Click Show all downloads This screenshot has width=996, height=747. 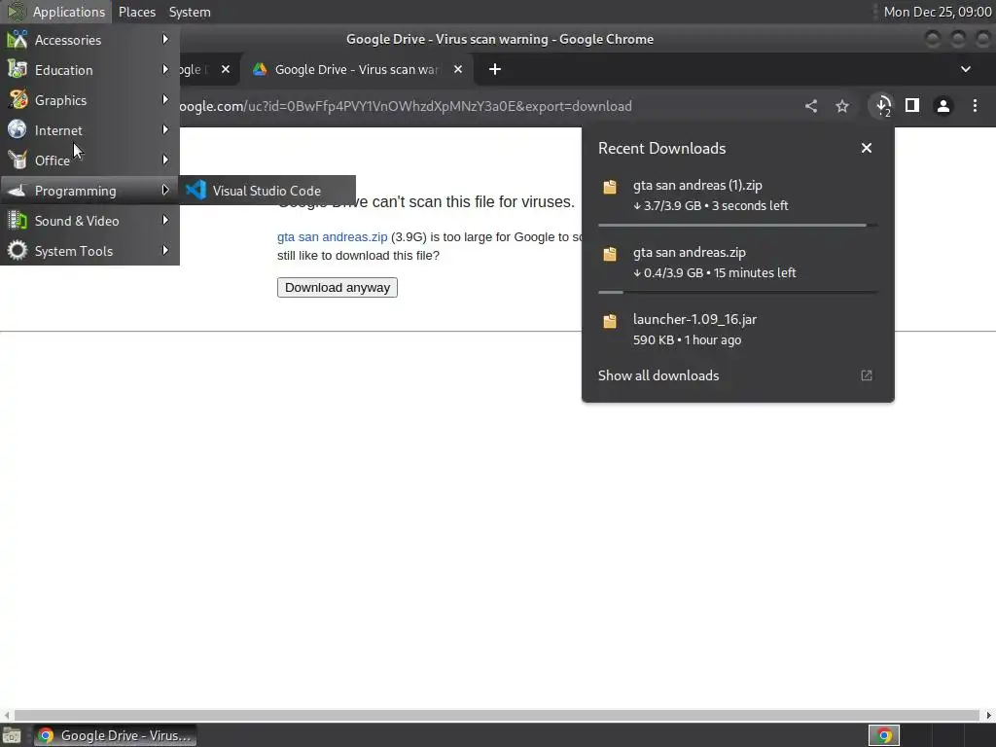coord(658,375)
